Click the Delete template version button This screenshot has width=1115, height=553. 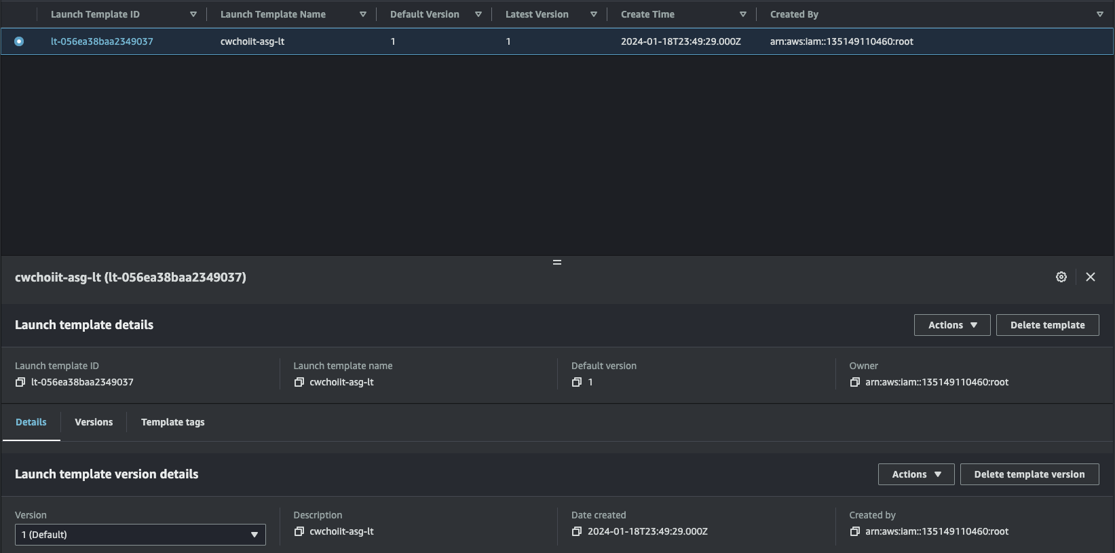click(1029, 474)
